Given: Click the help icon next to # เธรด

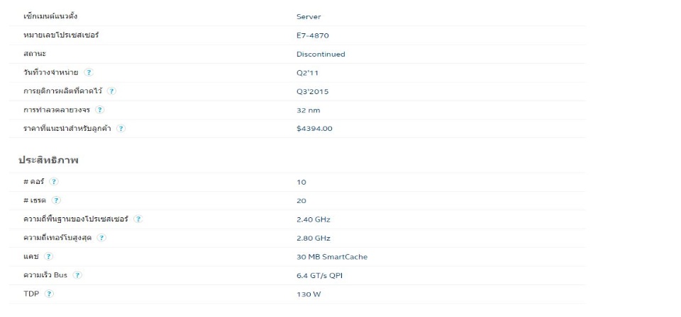Looking at the screenshot, I should pos(57,200).
